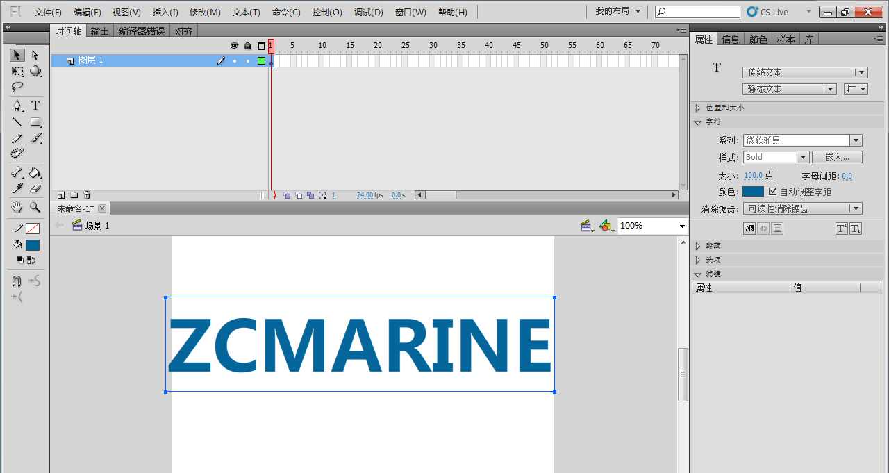Select the Hand tool

17,207
